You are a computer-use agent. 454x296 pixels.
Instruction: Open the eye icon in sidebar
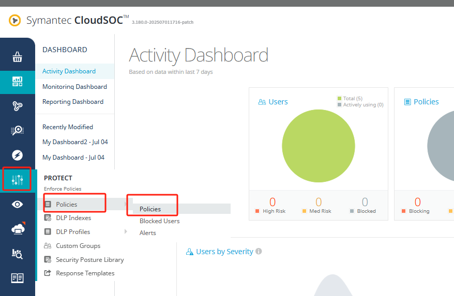coord(18,205)
